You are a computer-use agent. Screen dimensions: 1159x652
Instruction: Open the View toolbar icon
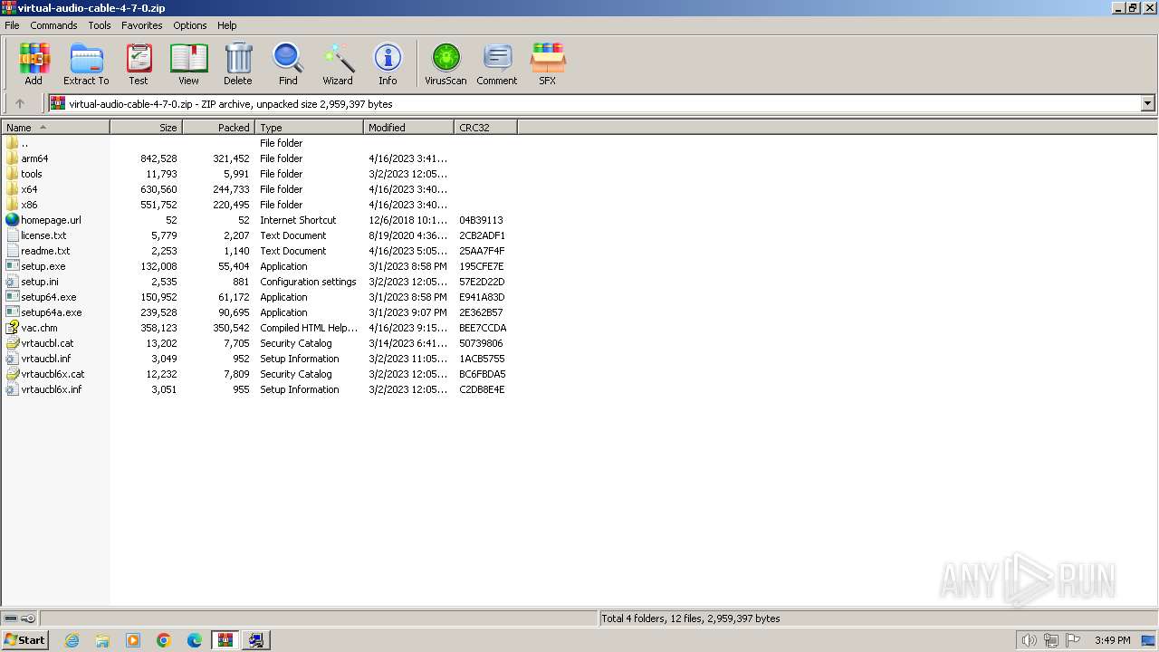point(188,59)
